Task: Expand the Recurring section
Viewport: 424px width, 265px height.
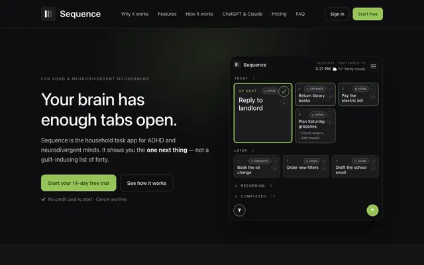Action: (x=253, y=185)
